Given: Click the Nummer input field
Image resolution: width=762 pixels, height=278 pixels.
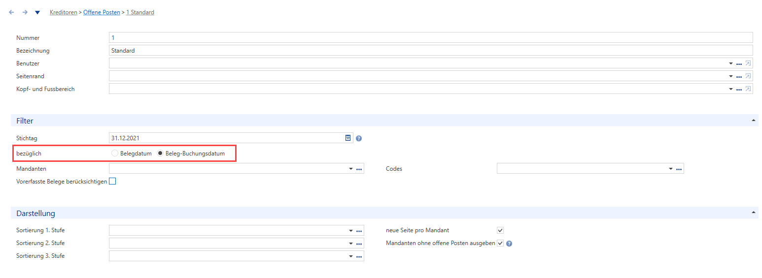Looking at the screenshot, I should point(431,37).
